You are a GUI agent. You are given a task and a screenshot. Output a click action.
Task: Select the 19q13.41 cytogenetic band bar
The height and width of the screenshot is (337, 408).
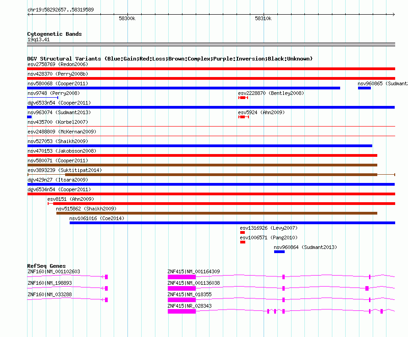pyautogui.click(x=211, y=44)
